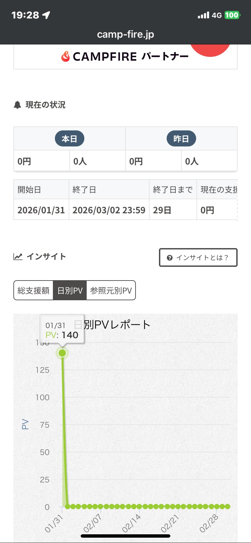Tap the cellular signal bars icon
The width and height of the screenshot is (251, 543).
(x=203, y=15)
